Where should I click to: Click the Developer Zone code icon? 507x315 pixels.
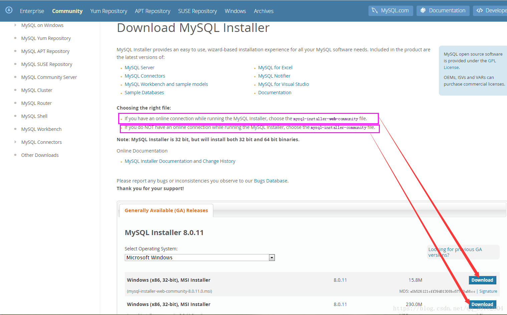480,10
